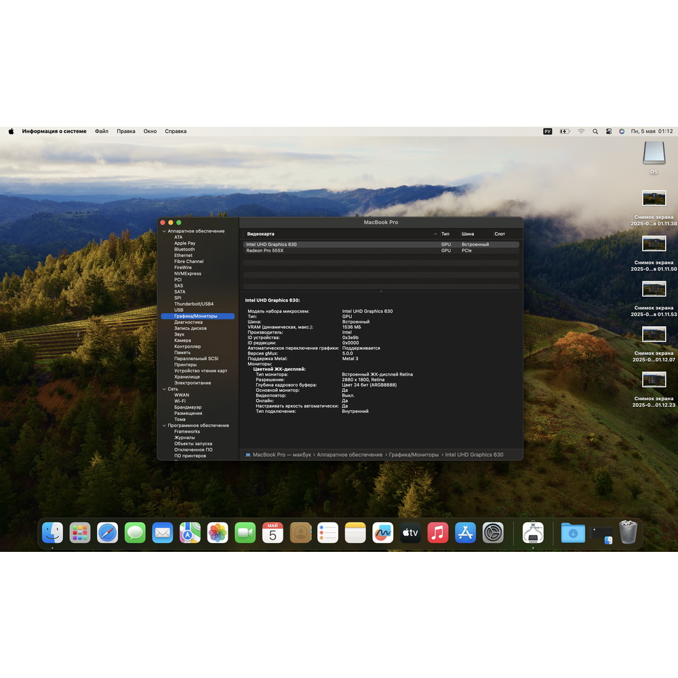Image resolution: width=678 pixels, height=678 pixels.
Task: Launch Reminders from the Dock
Action: (x=327, y=532)
